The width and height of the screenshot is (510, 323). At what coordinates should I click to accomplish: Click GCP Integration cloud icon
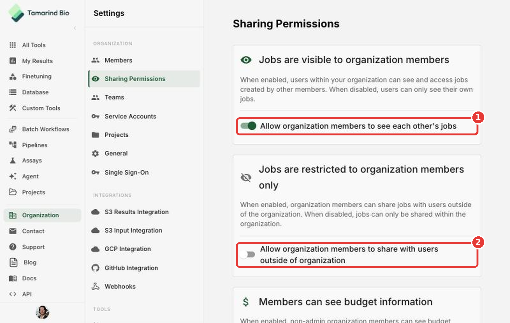[95, 249]
